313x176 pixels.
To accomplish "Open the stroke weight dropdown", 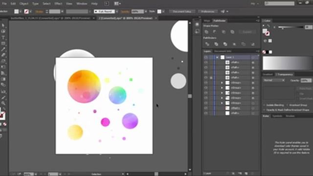I will tap(62, 12).
